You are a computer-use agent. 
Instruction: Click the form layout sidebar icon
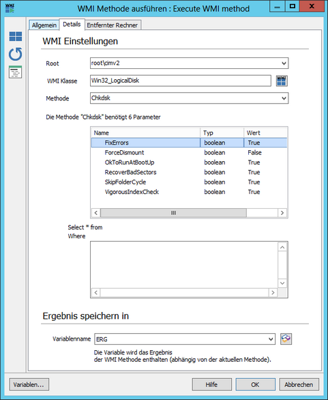pos(16,72)
